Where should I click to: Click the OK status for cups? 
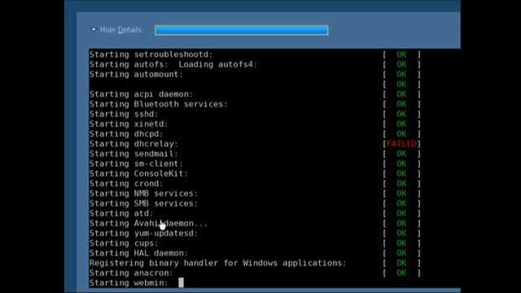[x=401, y=243]
